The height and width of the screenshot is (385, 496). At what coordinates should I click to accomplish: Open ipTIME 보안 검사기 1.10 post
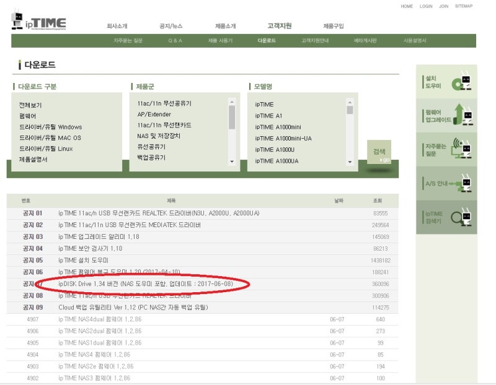tap(90, 249)
